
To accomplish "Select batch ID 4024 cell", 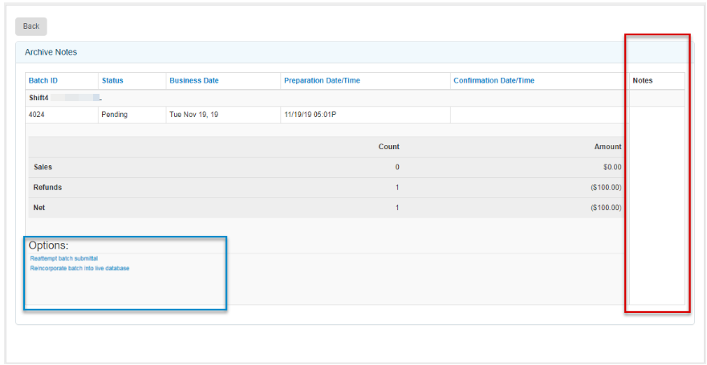I will tap(37, 115).
